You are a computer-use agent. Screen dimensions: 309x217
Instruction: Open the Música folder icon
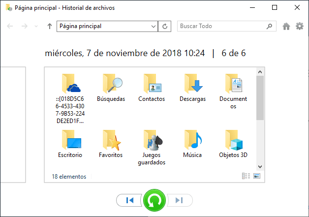coord(193,140)
